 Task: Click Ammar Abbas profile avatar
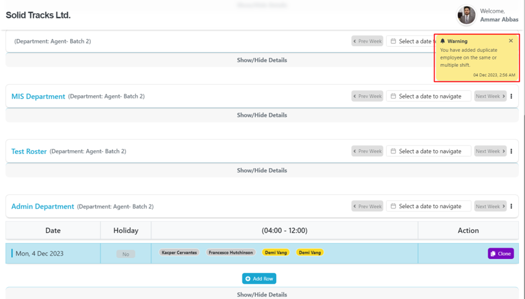[466, 16]
